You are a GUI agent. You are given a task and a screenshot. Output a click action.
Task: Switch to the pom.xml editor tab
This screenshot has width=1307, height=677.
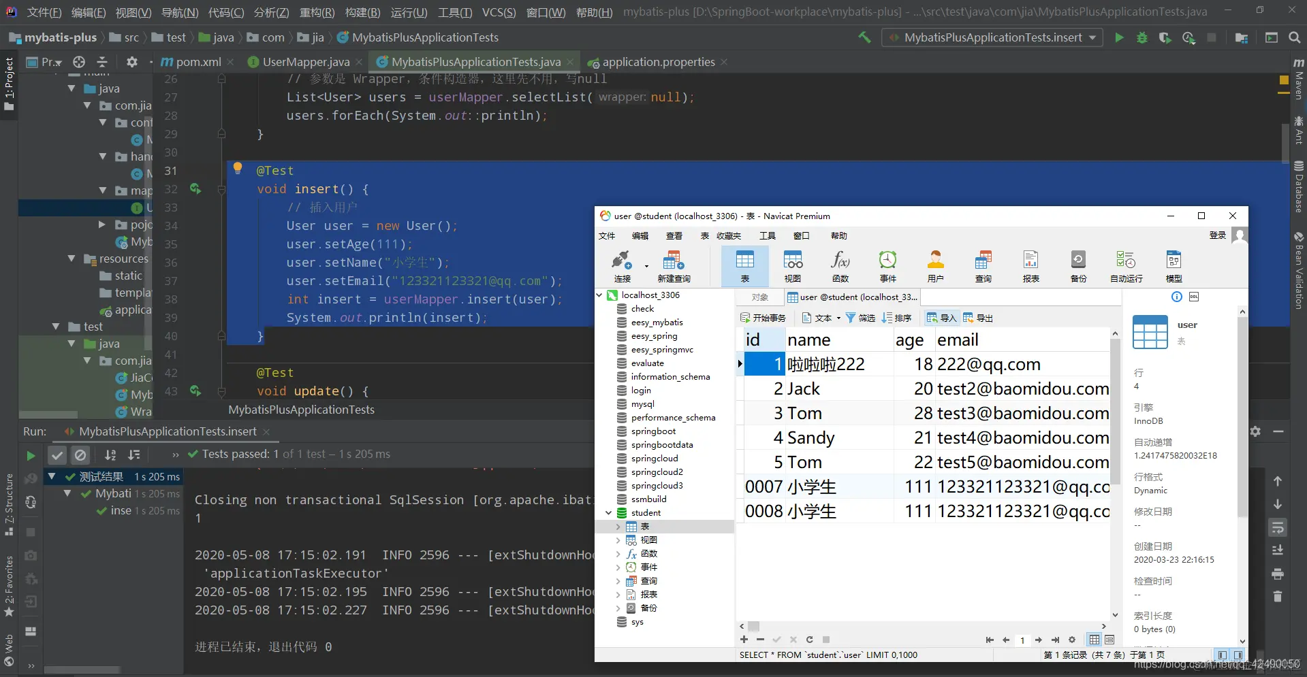click(x=198, y=62)
